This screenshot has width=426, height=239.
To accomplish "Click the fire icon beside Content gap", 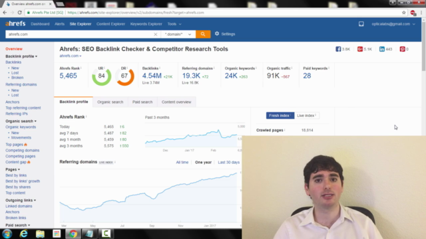I will 29,162.
